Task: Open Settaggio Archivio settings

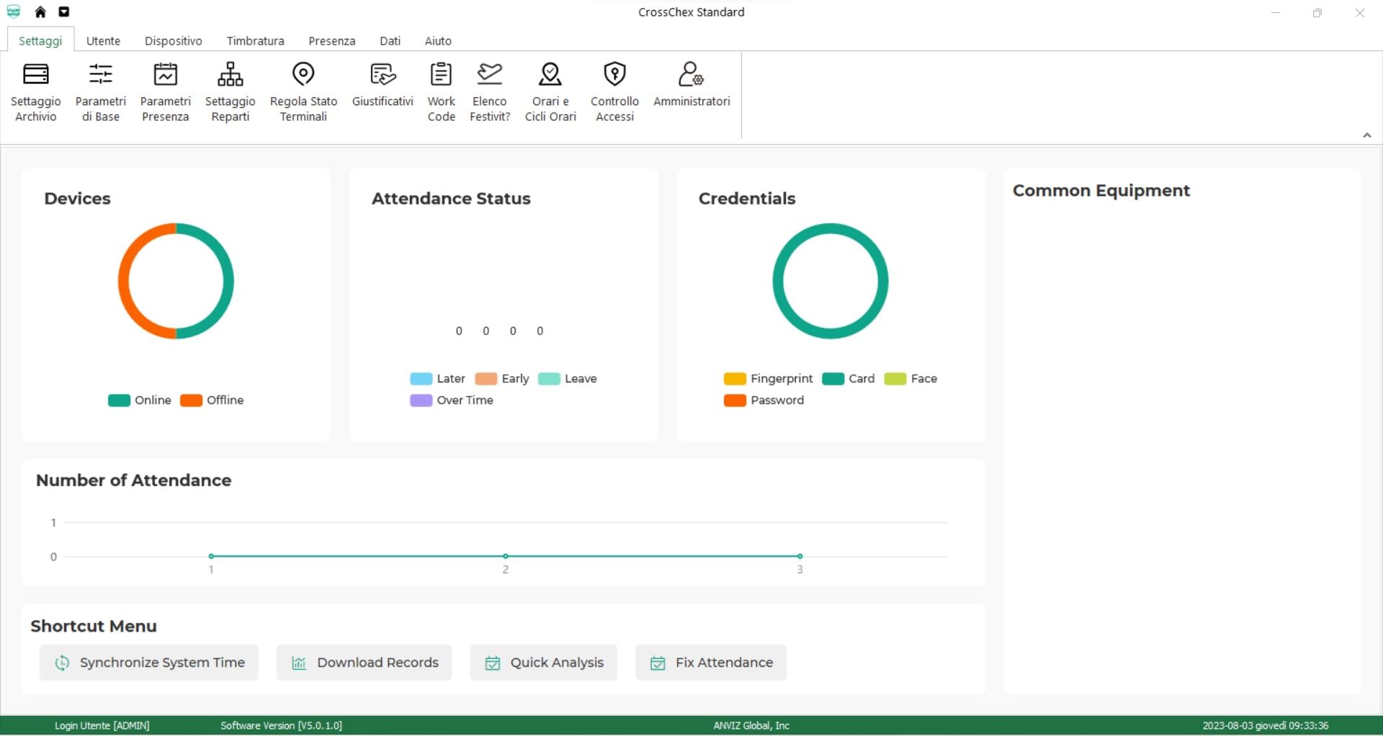Action: [36, 93]
